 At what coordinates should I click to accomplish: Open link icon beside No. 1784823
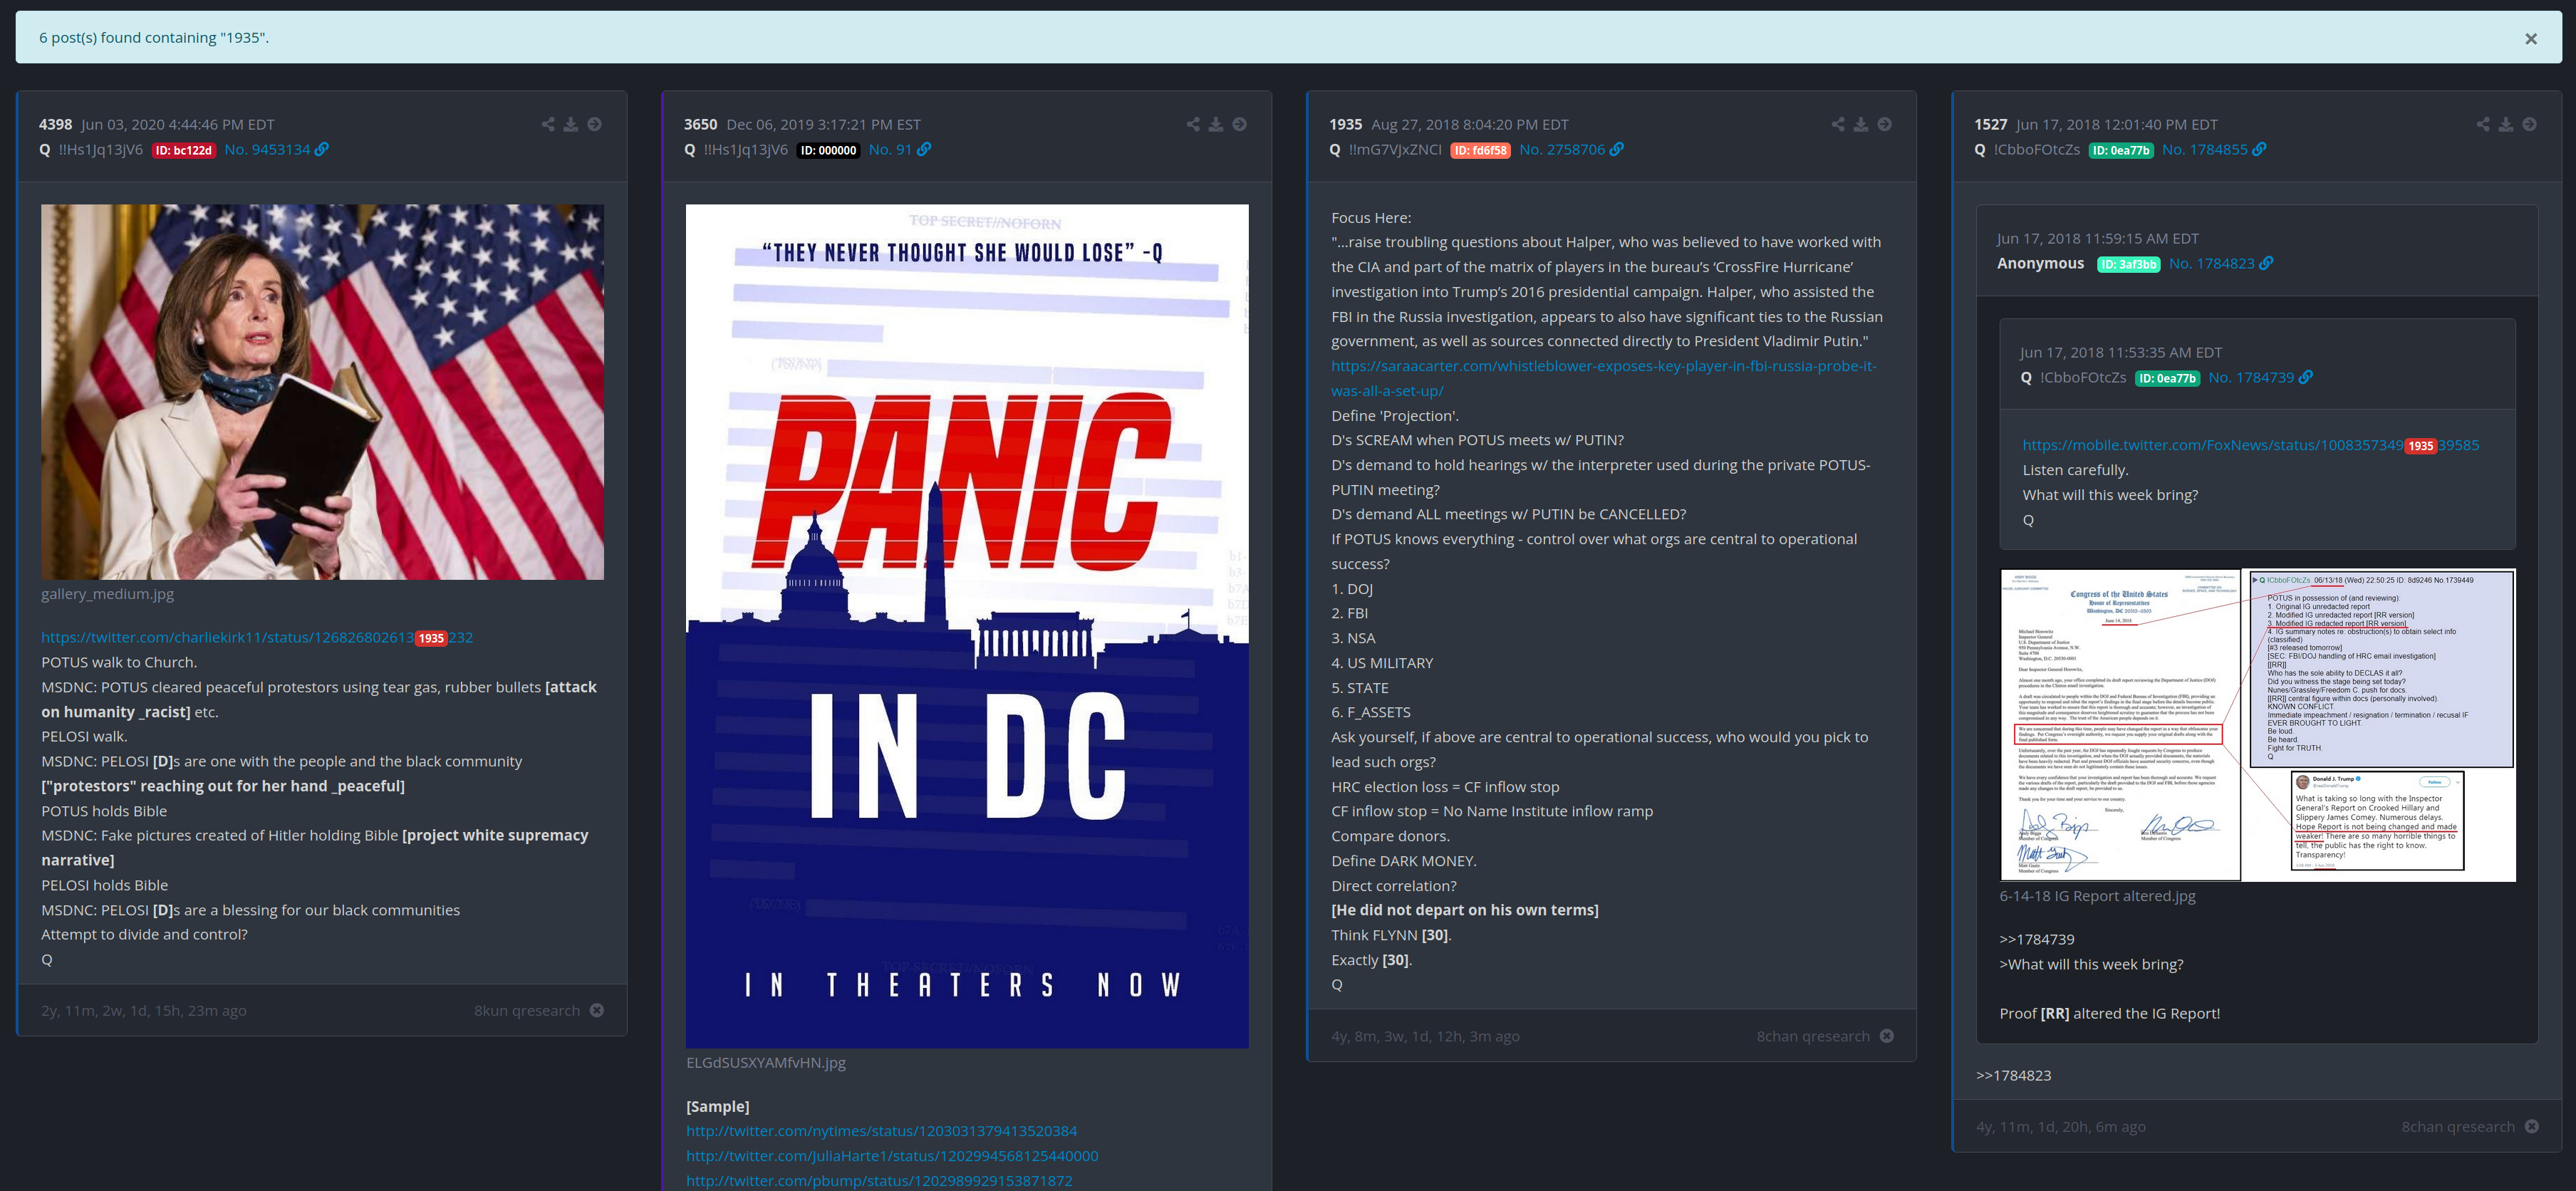[x=2266, y=263]
